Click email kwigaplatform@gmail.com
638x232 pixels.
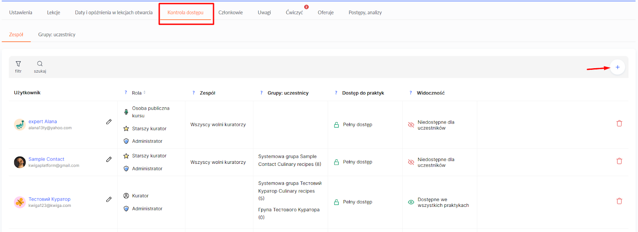point(54,165)
